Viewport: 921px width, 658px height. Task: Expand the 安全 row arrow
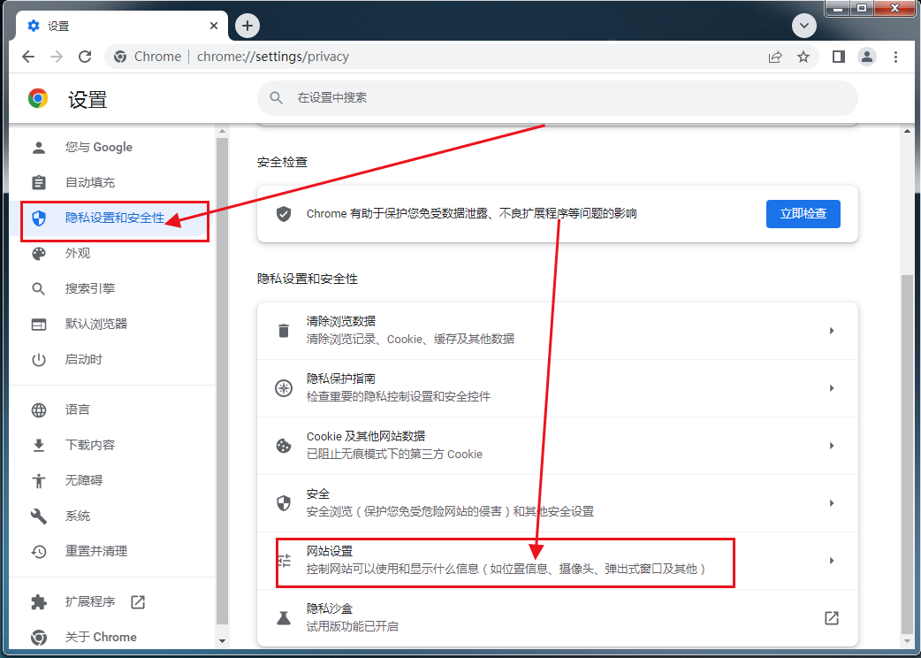(x=832, y=503)
